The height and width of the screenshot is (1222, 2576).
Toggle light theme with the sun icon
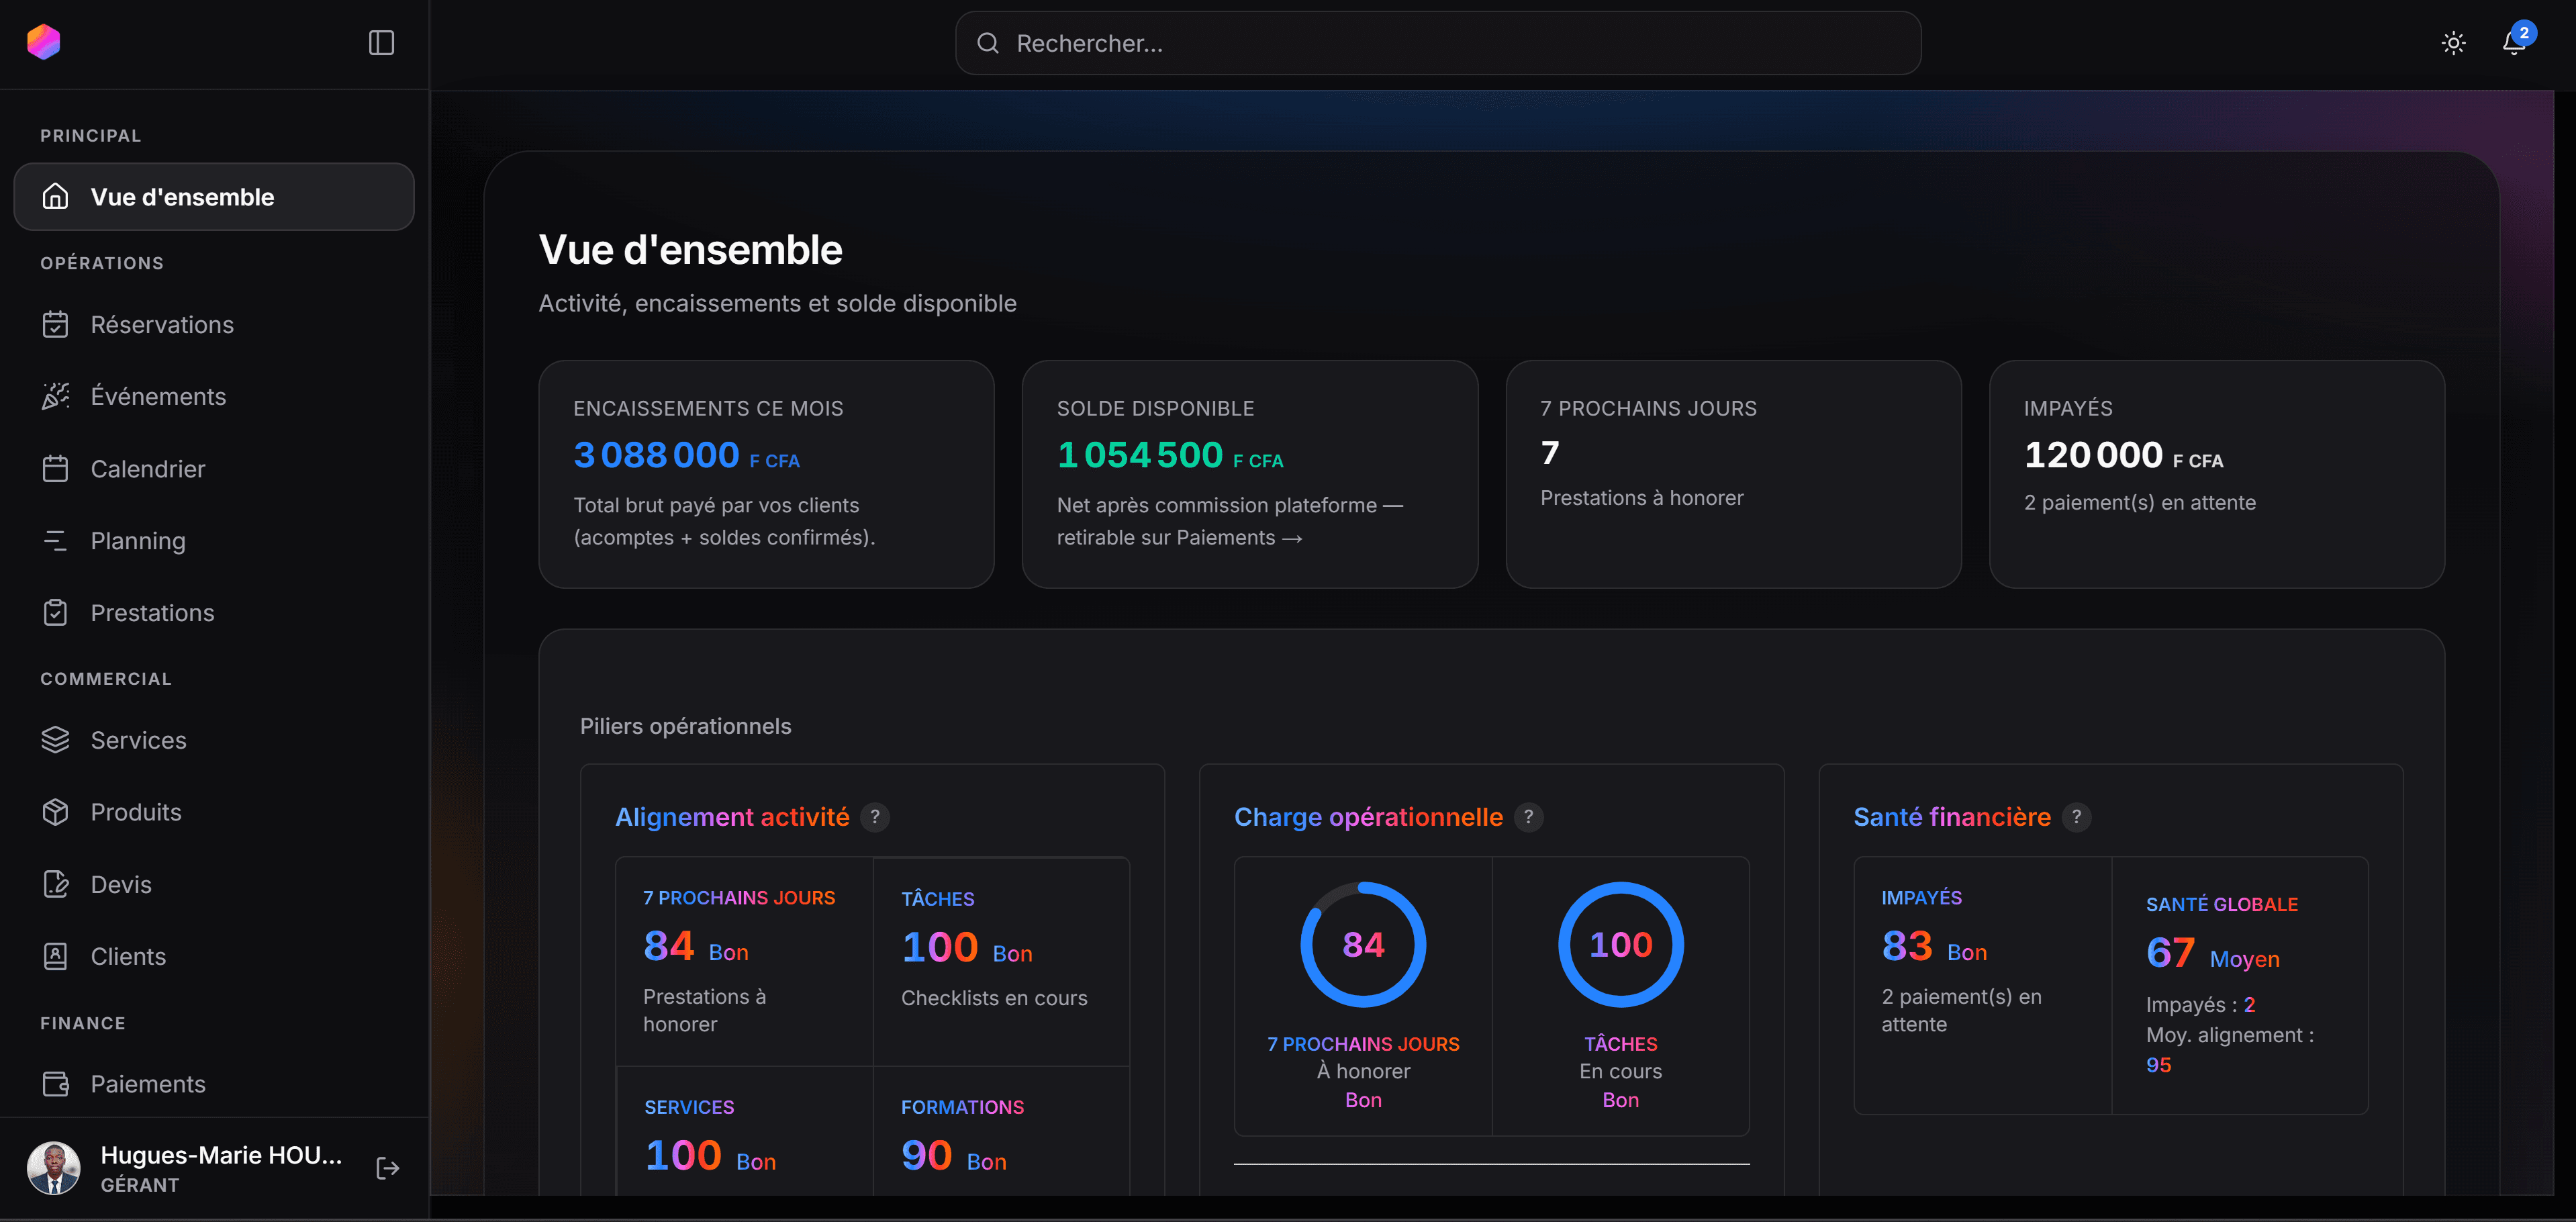point(2452,43)
